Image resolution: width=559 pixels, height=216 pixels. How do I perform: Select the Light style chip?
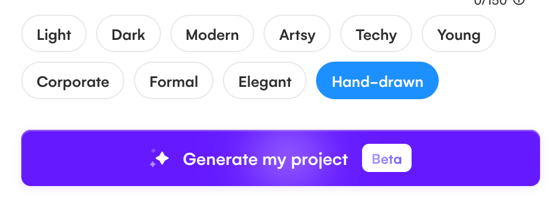coord(54,33)
